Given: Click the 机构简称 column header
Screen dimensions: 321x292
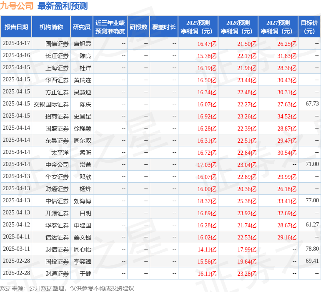Looking at the screenshot, I should (51, 27).
